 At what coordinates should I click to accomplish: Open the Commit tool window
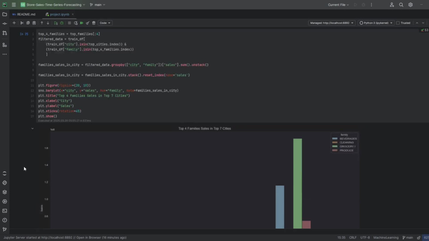point(5,24)
